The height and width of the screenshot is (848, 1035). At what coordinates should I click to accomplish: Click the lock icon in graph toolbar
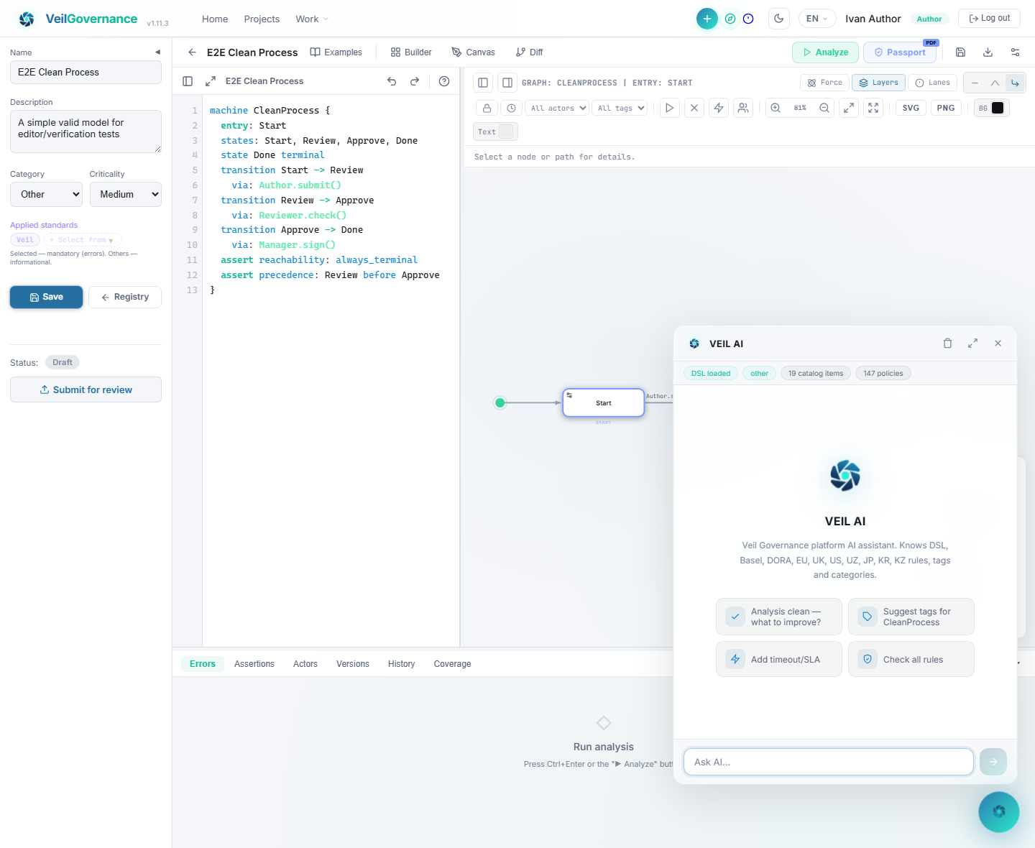pos(487,108)
